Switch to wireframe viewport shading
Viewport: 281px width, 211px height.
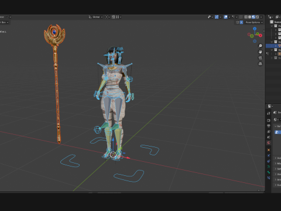click(246, 17)
